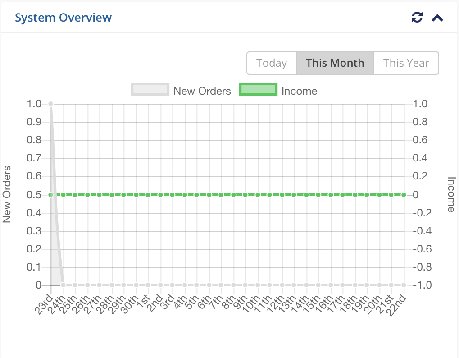
Task: Select New Orders peak point at 1.0
Action: (x=50, y=104)
